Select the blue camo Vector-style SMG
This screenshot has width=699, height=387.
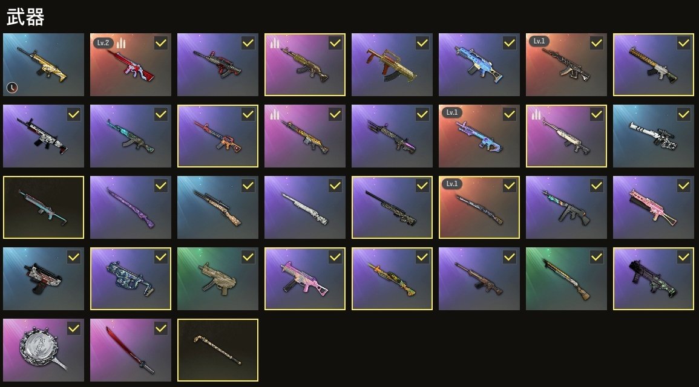[x=131, y=279]
